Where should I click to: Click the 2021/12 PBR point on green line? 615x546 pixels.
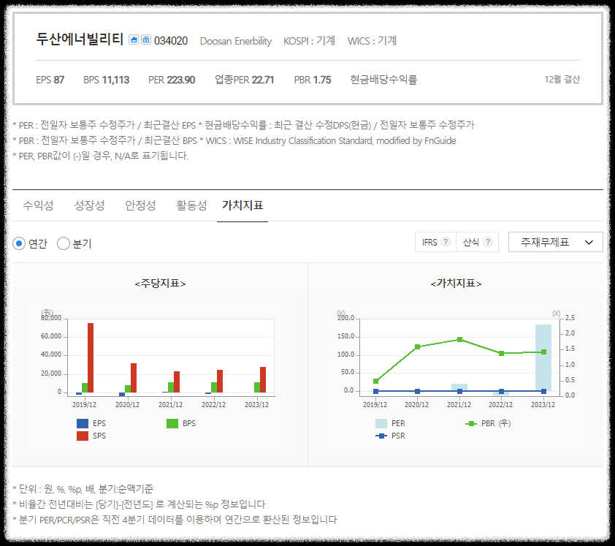point(459,340)
